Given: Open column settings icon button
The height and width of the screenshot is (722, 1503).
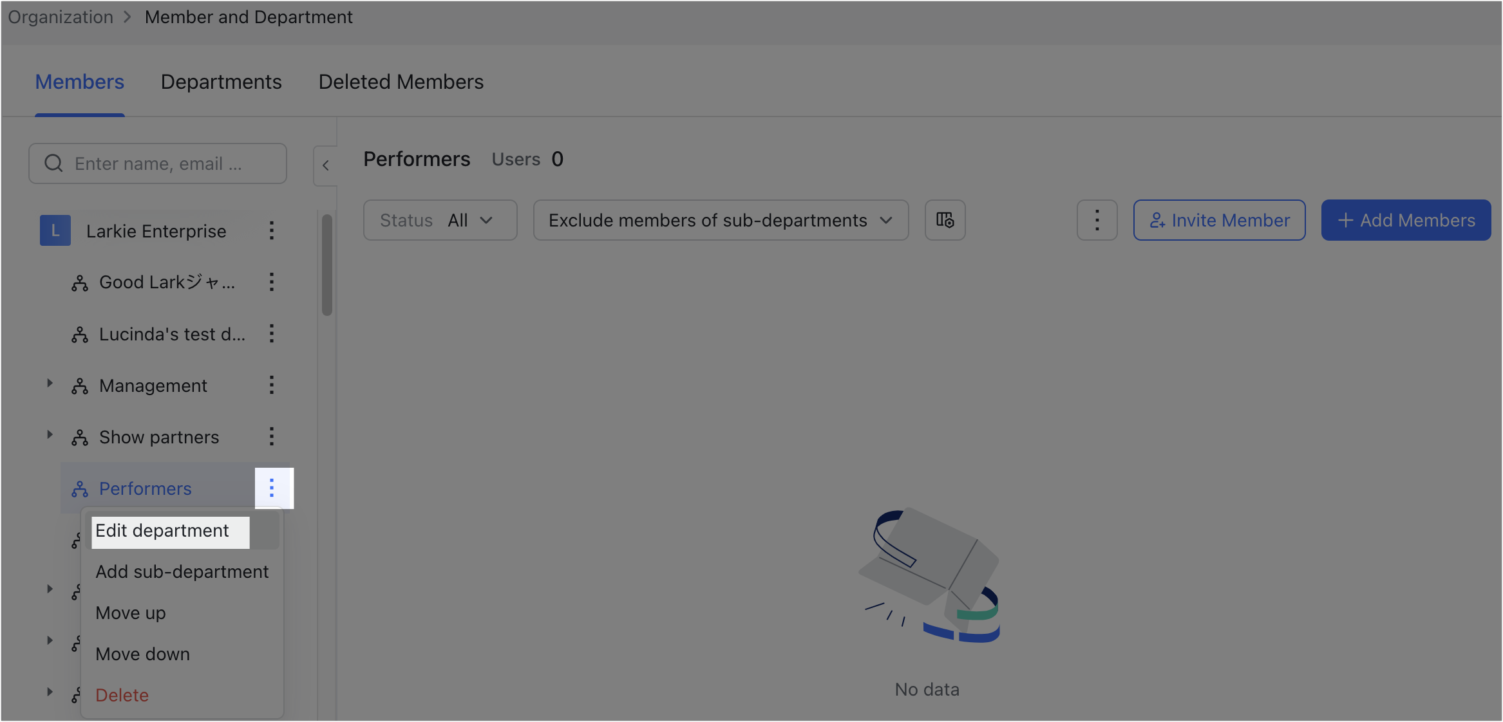Looking at the screenshot, I should [945, 220].
